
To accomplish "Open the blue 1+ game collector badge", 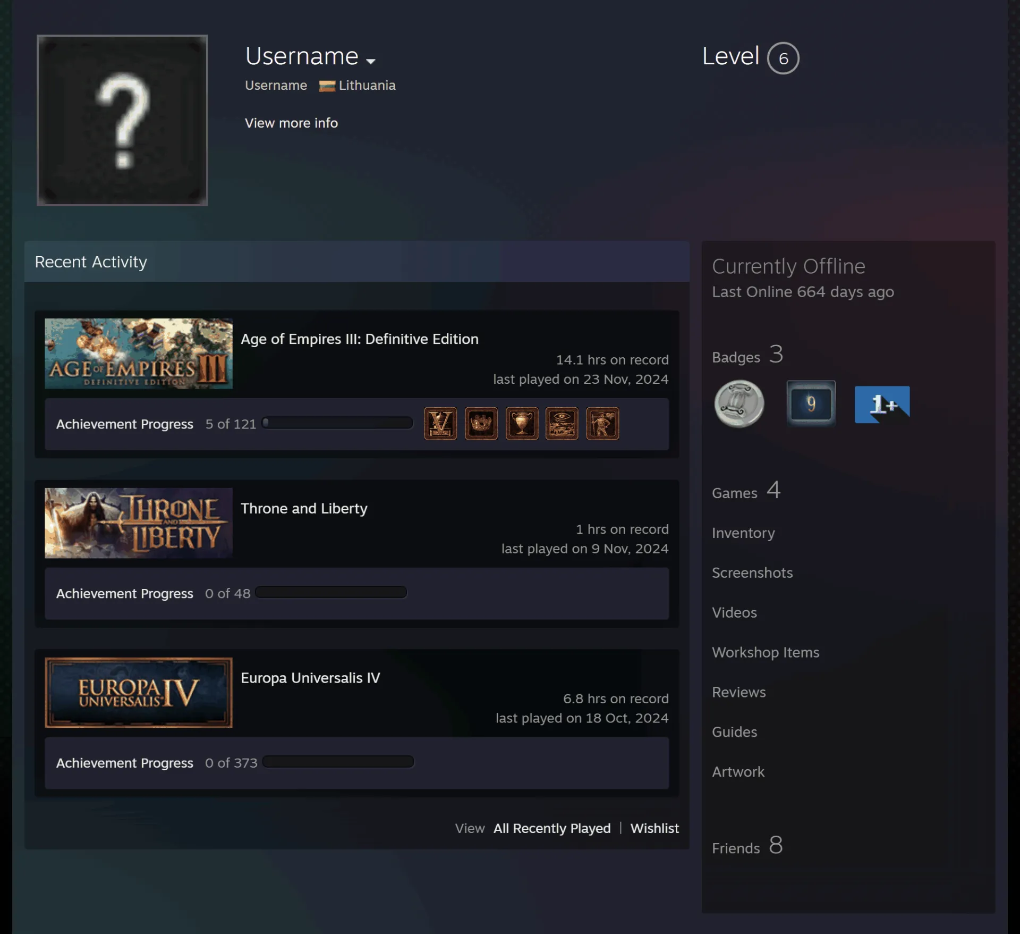I will 882,405.
